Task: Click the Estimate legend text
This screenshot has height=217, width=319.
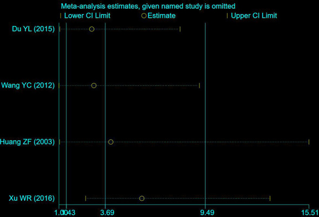Action: 162,16
